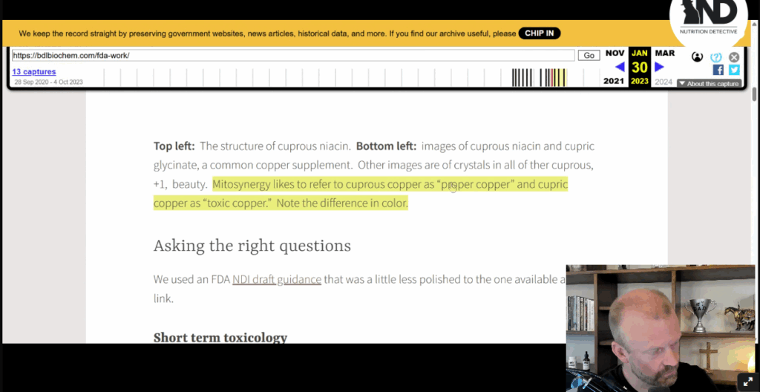Click the Asking the right questions heading

(252, 246)
